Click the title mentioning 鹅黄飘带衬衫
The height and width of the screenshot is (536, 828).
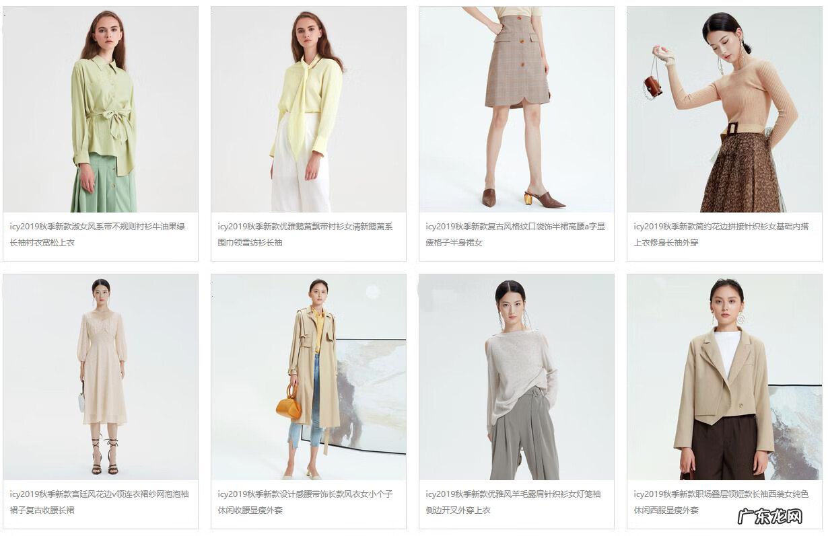click(x=305, y=234)
